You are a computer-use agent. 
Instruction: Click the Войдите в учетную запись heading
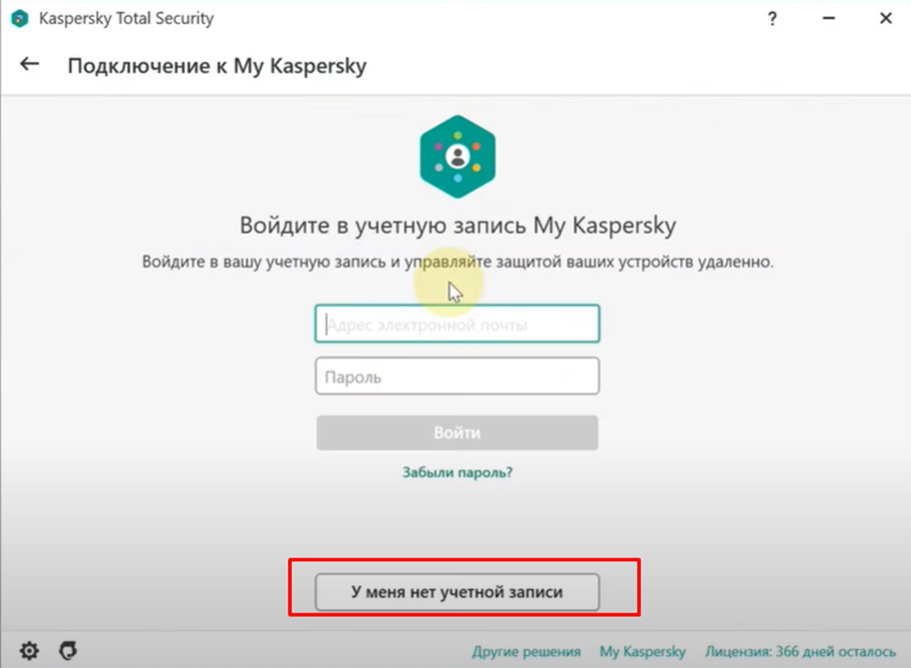pyautogui.click(x=457, y=225)
